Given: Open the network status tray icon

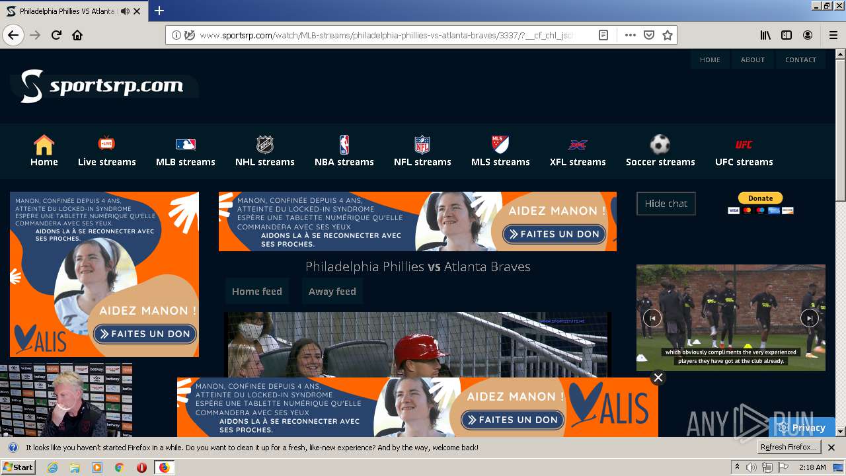Looking at the screenshot, I should (x=767, y=467).
